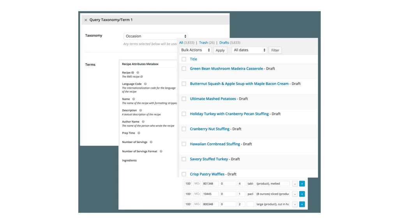Viewport: 399px width, 224px height.
Task: Click the Apply button
Action: pyautogui.click(x=220, y=50)
